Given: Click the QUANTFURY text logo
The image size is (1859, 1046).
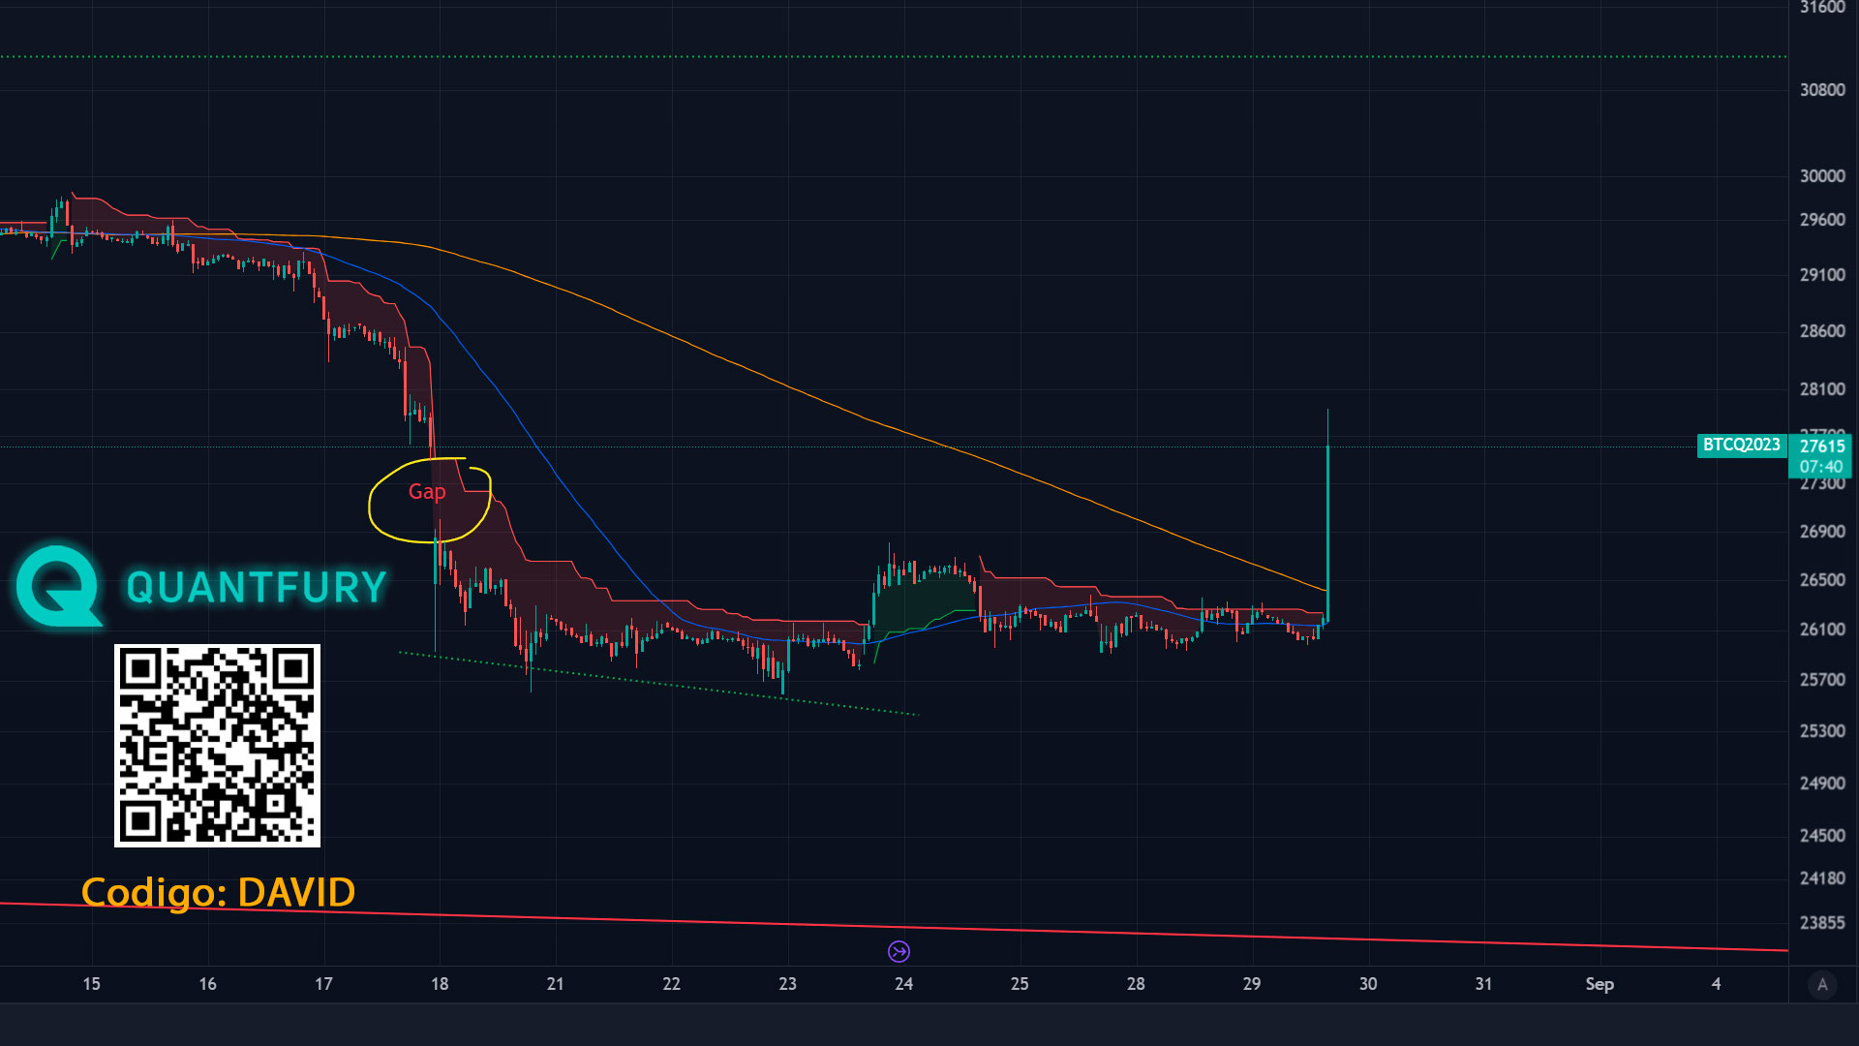Looking at the screenshot, I should [257, 588].
